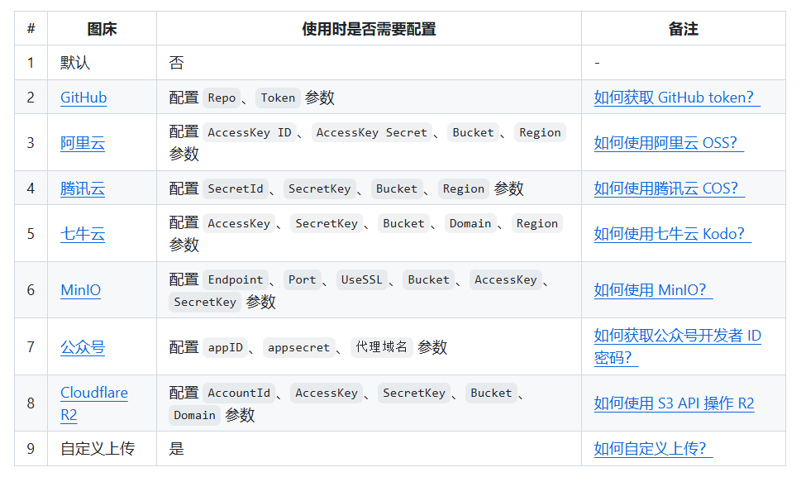Click the Domain tag in 七牛云 row
Image resolution: width=806 pixels, height=477 pixels.
tap(470, 223)
